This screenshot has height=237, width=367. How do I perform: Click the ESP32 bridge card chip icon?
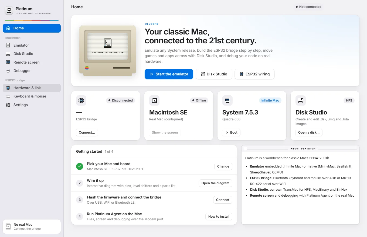coord(81,100)
